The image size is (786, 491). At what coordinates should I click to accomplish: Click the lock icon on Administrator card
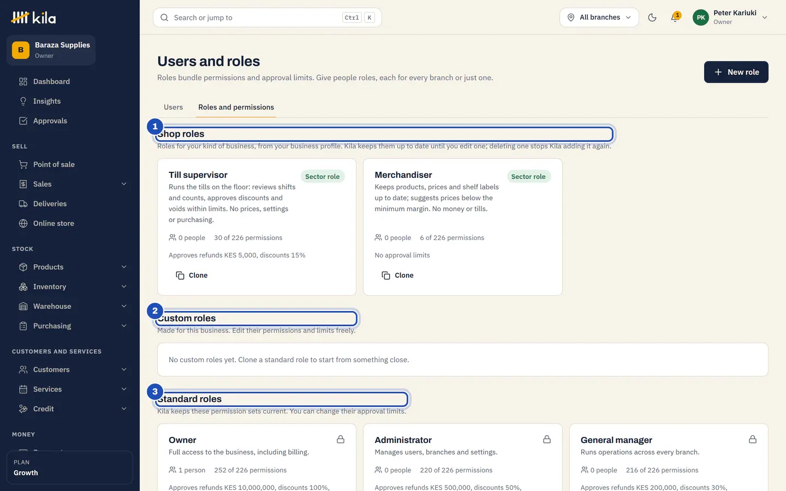[x=547, y=439]
